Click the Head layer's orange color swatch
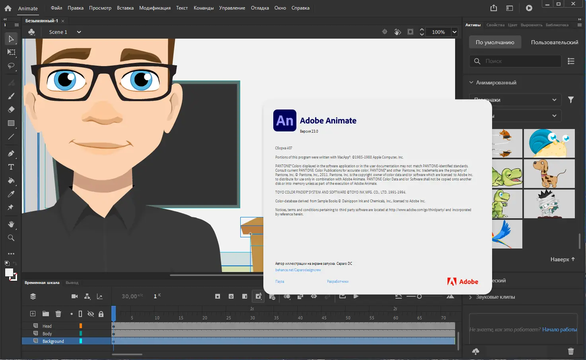The image size is (586, 360). click(x=81, y=326)
